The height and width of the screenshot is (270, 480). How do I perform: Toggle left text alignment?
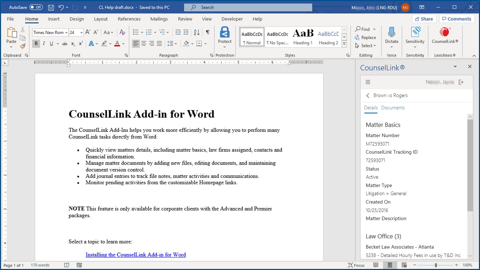pyautogui.click(x=136, y=44)
